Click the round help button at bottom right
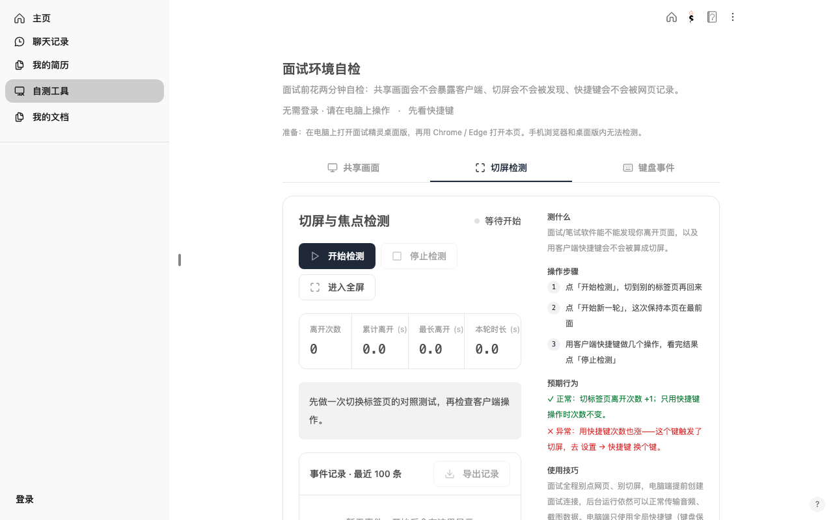The image size is (833, 520). coord(817,504)
